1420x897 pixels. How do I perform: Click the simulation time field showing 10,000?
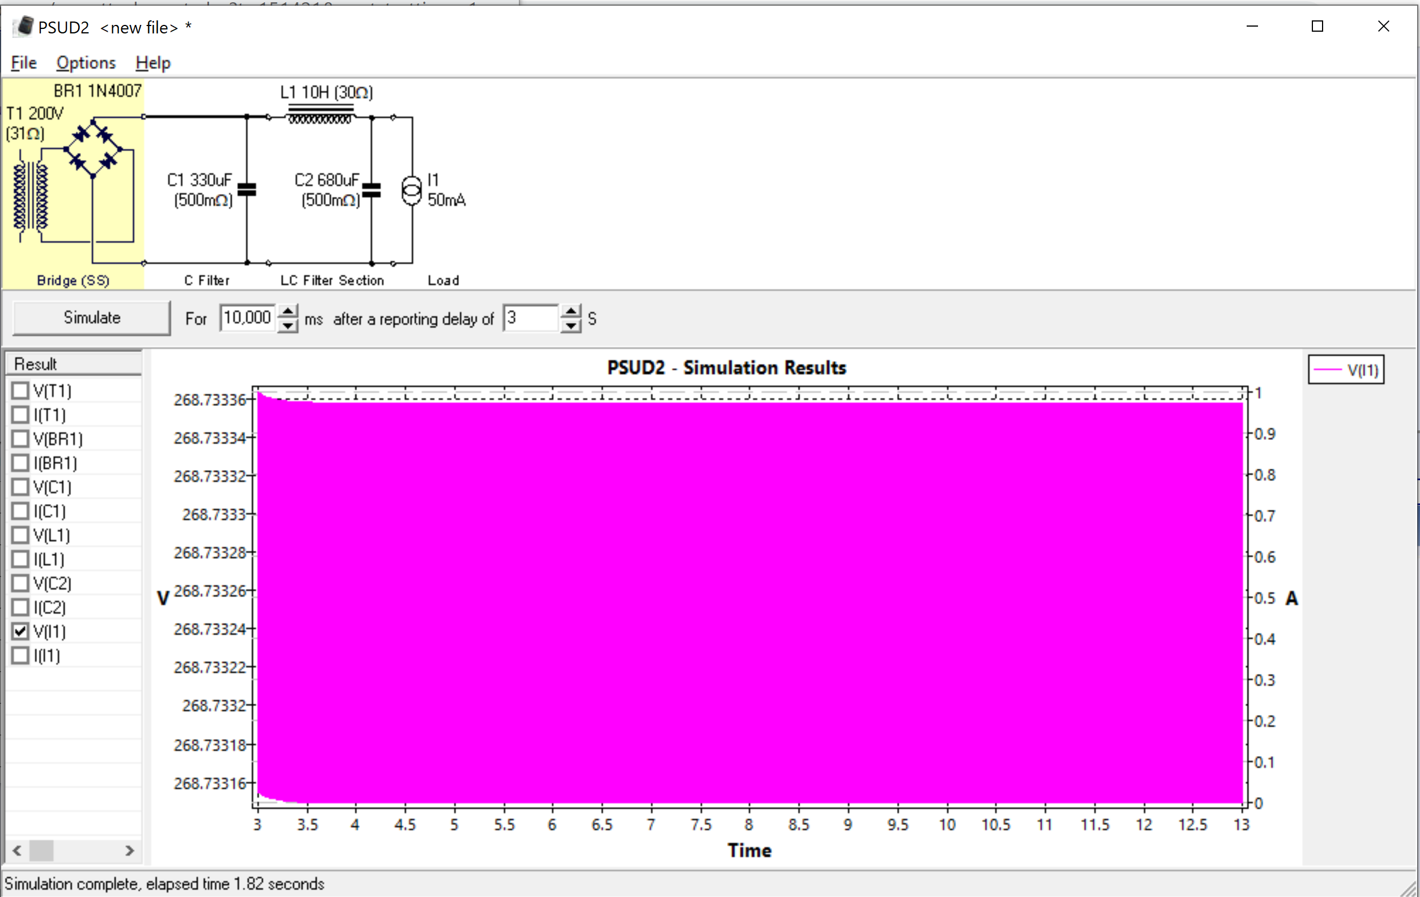click(248, 318)
